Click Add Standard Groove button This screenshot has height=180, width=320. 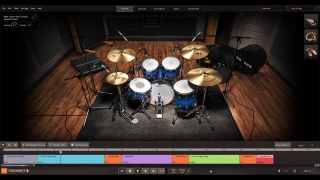pyautogui.click(x=33, y=145)
